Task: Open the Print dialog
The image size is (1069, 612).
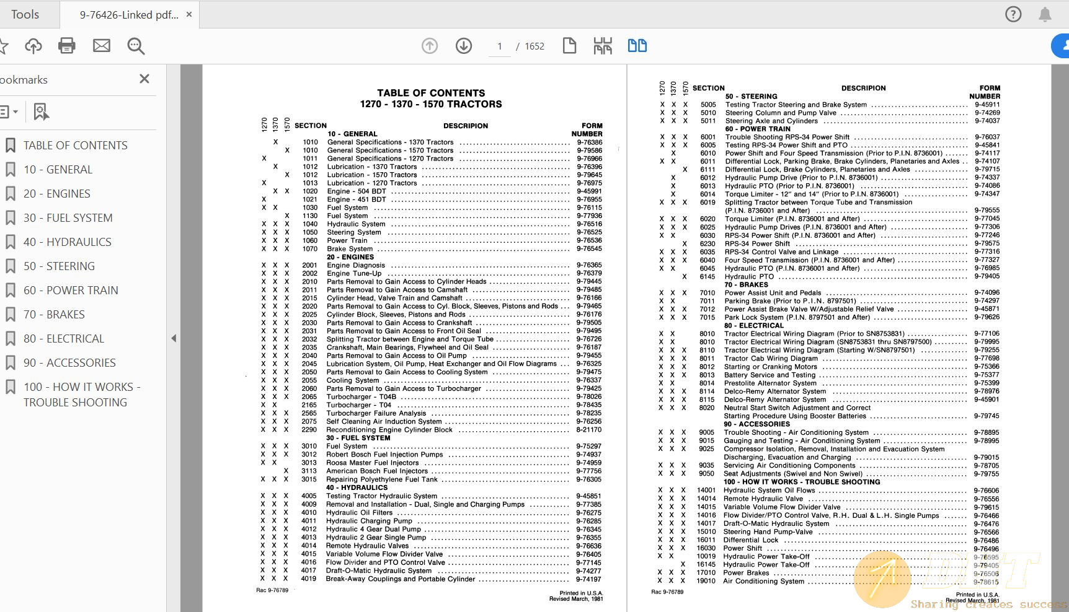Action: pos(68,45)
